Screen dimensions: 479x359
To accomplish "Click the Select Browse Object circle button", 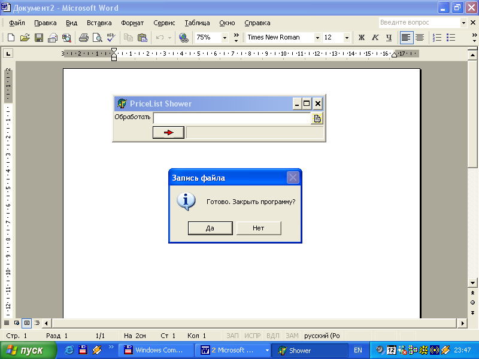I will click(472, 303).
